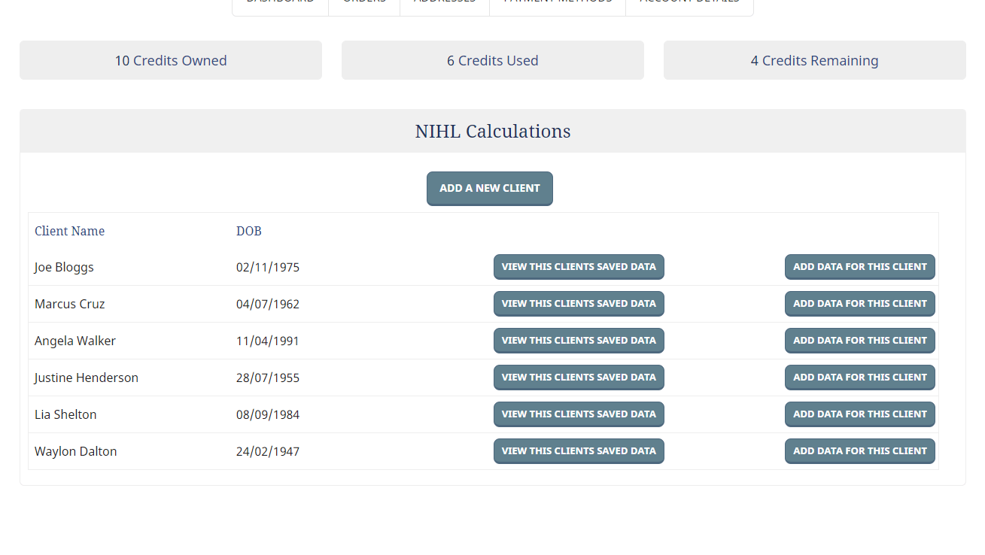View saved data for Joe Bloggs
Viewport: 985px width, 555px height.
click(578, 267)
